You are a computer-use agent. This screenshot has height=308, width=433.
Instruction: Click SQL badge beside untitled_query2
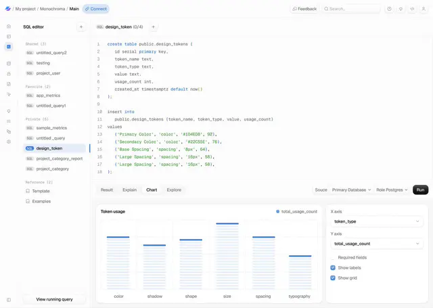(x=30, y=53)
